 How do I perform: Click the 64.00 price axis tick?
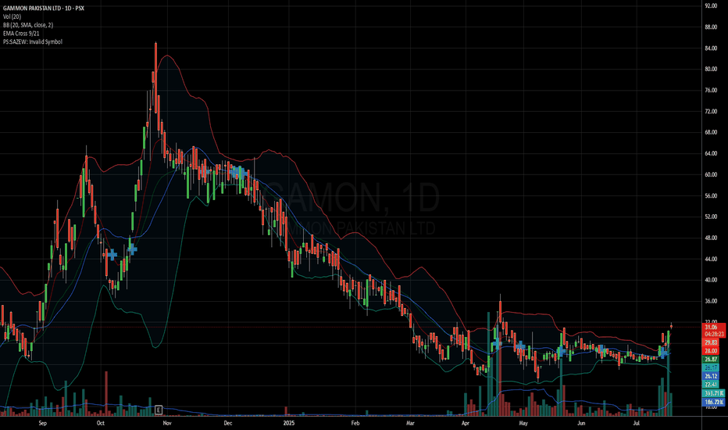(711, 153)
